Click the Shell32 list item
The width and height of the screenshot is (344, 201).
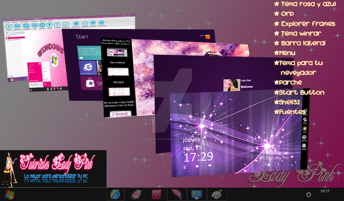point(287,102)
